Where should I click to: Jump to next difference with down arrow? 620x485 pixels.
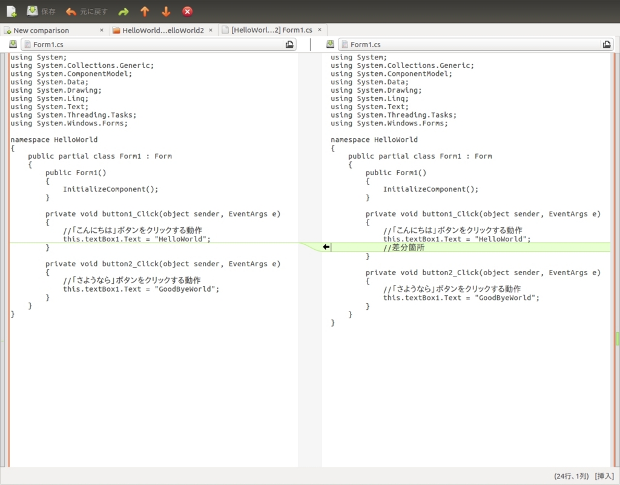(165, 10)
